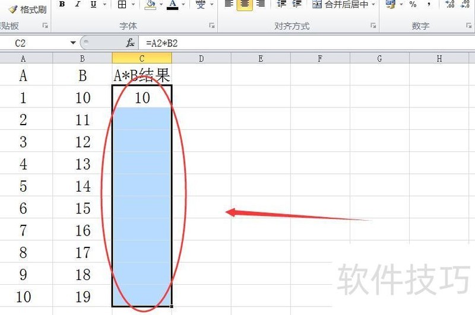Image resolution: width=475 pixels, height=315 pixels.
Task: Align text left
Action: [229, 4]
